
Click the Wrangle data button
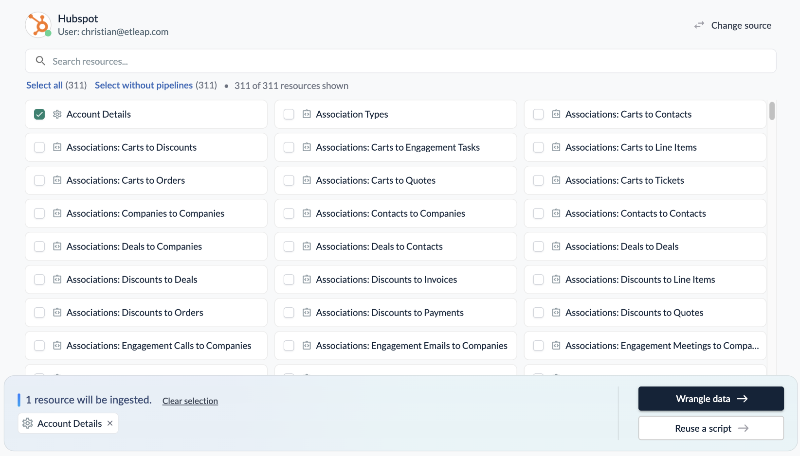tap(711, 399)
